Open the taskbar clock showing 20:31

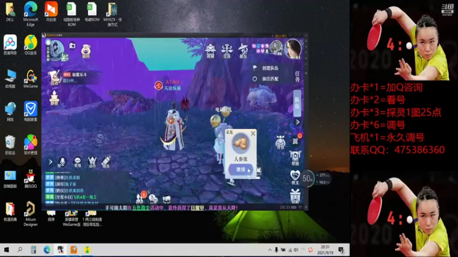click(x=325, y=250)
